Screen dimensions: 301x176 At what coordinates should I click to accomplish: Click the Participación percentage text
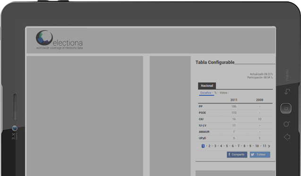point(260,77)
